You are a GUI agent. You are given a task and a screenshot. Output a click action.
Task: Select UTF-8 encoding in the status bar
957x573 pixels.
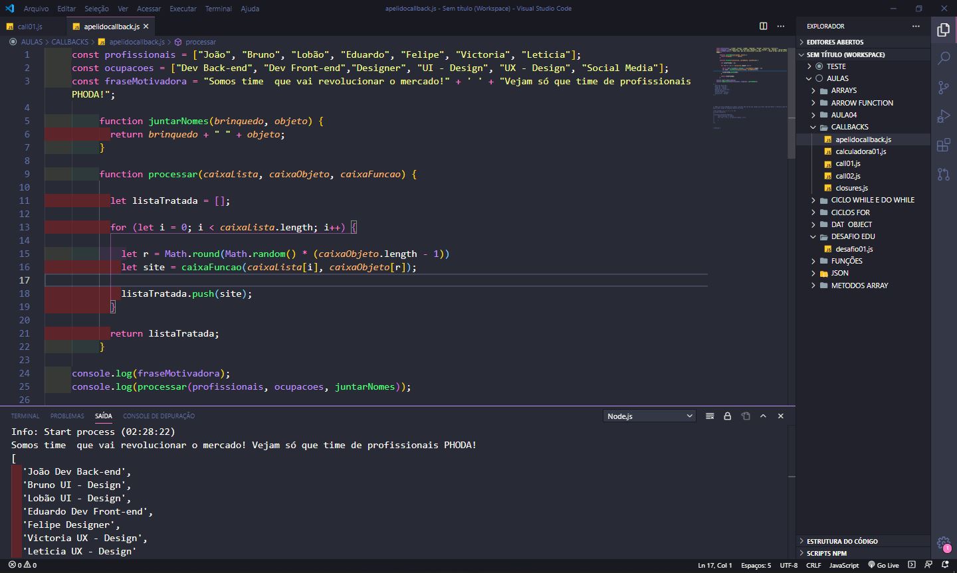tap(789, 565)
